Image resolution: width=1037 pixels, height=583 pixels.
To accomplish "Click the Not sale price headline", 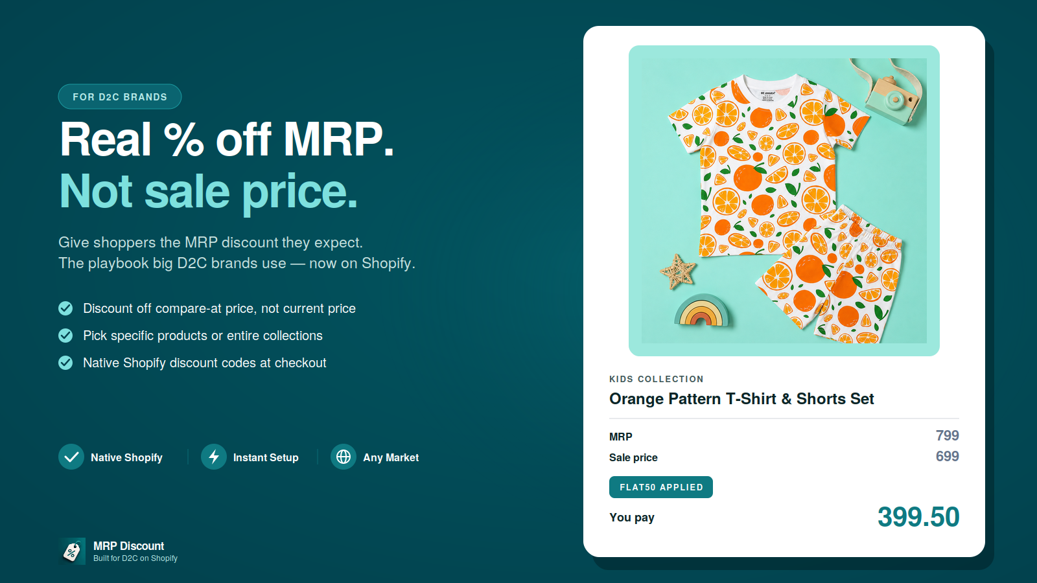I will [x=209, y=192].
